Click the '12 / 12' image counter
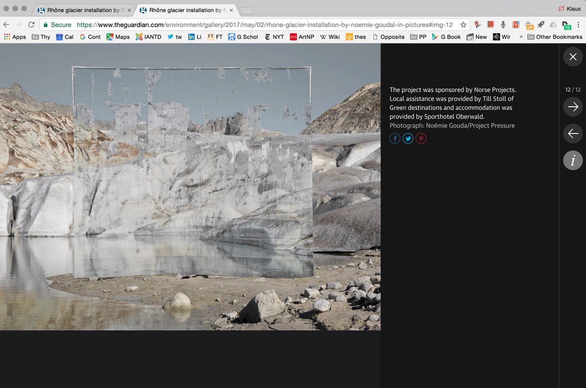 [x=573, y=90]
